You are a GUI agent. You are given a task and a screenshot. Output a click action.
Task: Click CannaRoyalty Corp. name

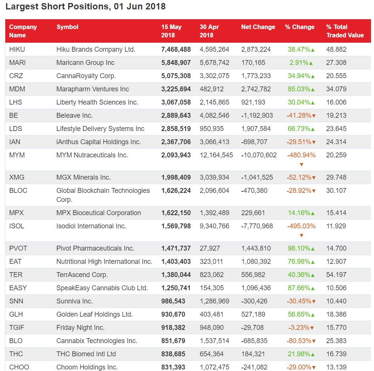coord(86,76)
